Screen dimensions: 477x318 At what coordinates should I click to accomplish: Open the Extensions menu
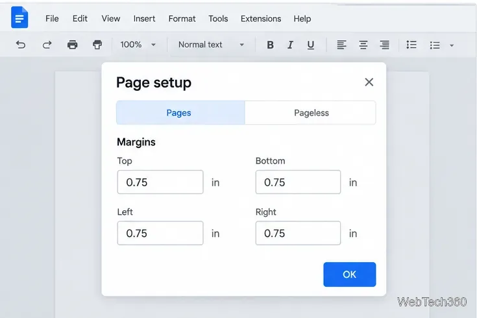261,19
